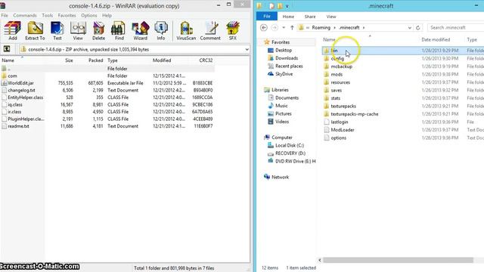Select the saves folder
Viewport: 484px width, 272px height.
pos(336,91)
